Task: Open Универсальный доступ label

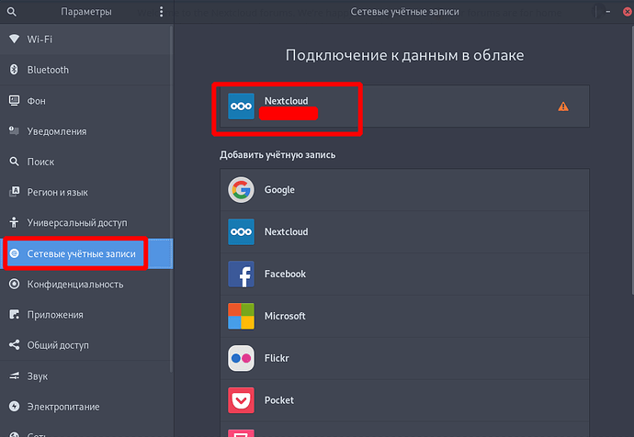Action: coord(77,223)
